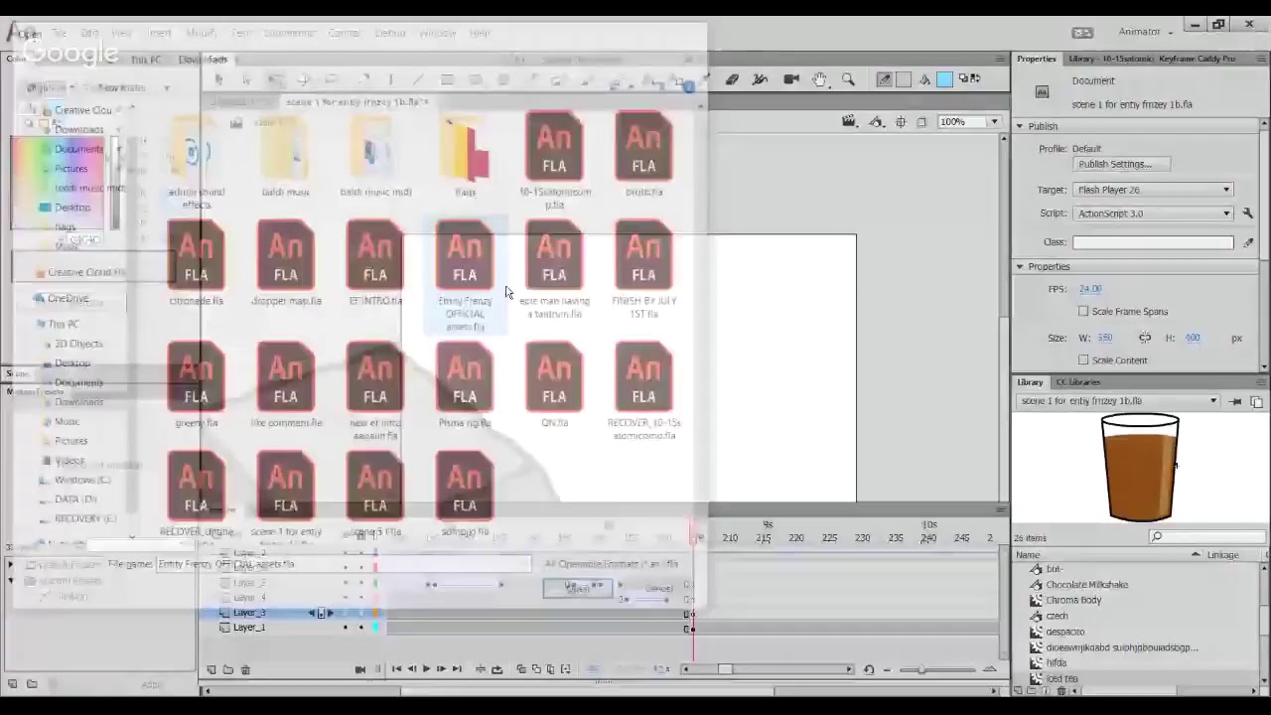
Task: Select the Chocolate Milkshake library item
Action: 1086,585
